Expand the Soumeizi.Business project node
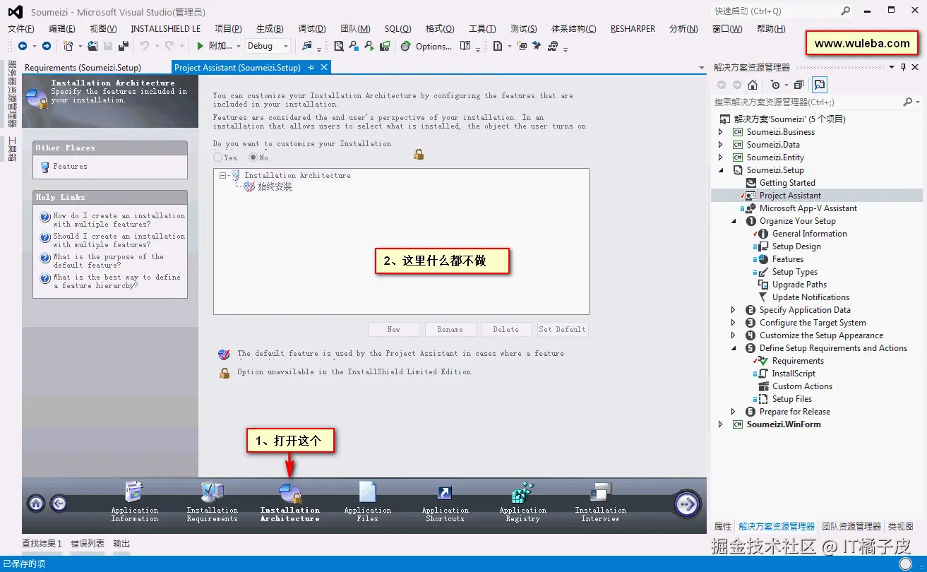927x572 pixels. [720, 131]
